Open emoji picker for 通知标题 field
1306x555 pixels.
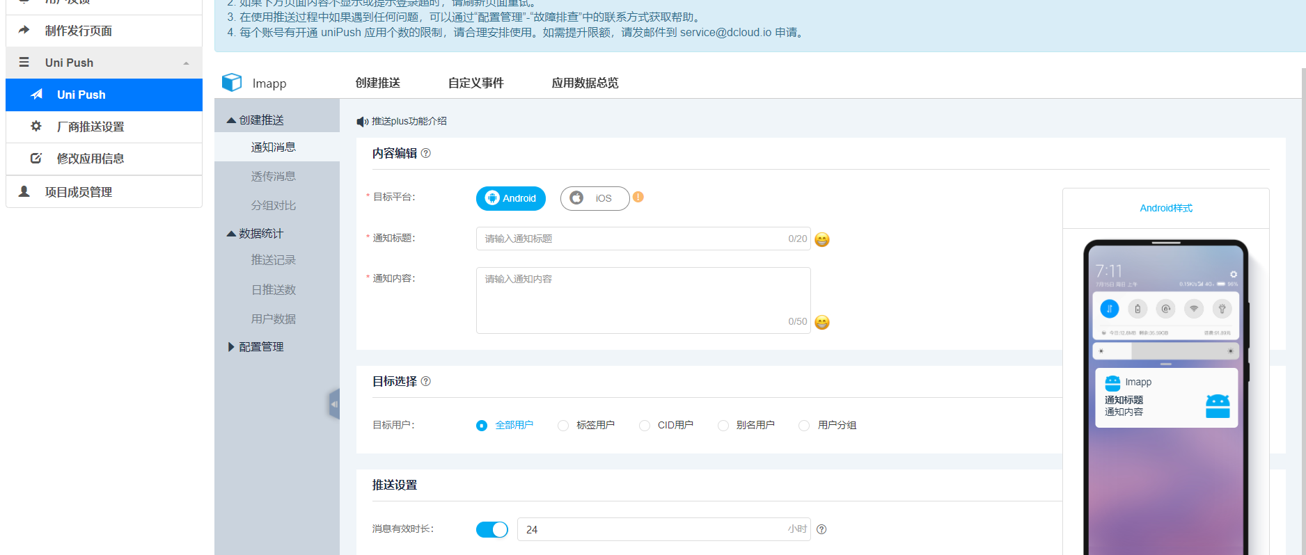pos(822,239)
